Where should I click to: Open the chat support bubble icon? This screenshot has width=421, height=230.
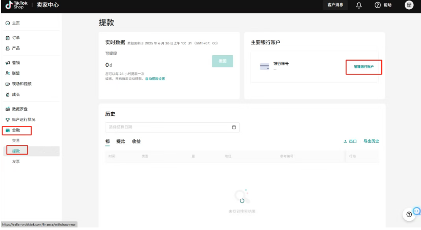417,211
